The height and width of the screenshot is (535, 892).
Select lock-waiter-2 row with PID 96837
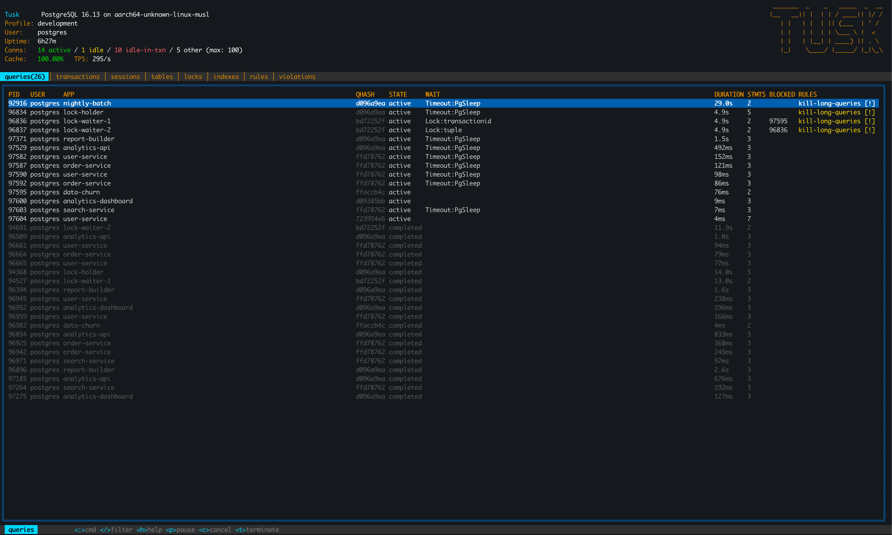coord(443,130)
